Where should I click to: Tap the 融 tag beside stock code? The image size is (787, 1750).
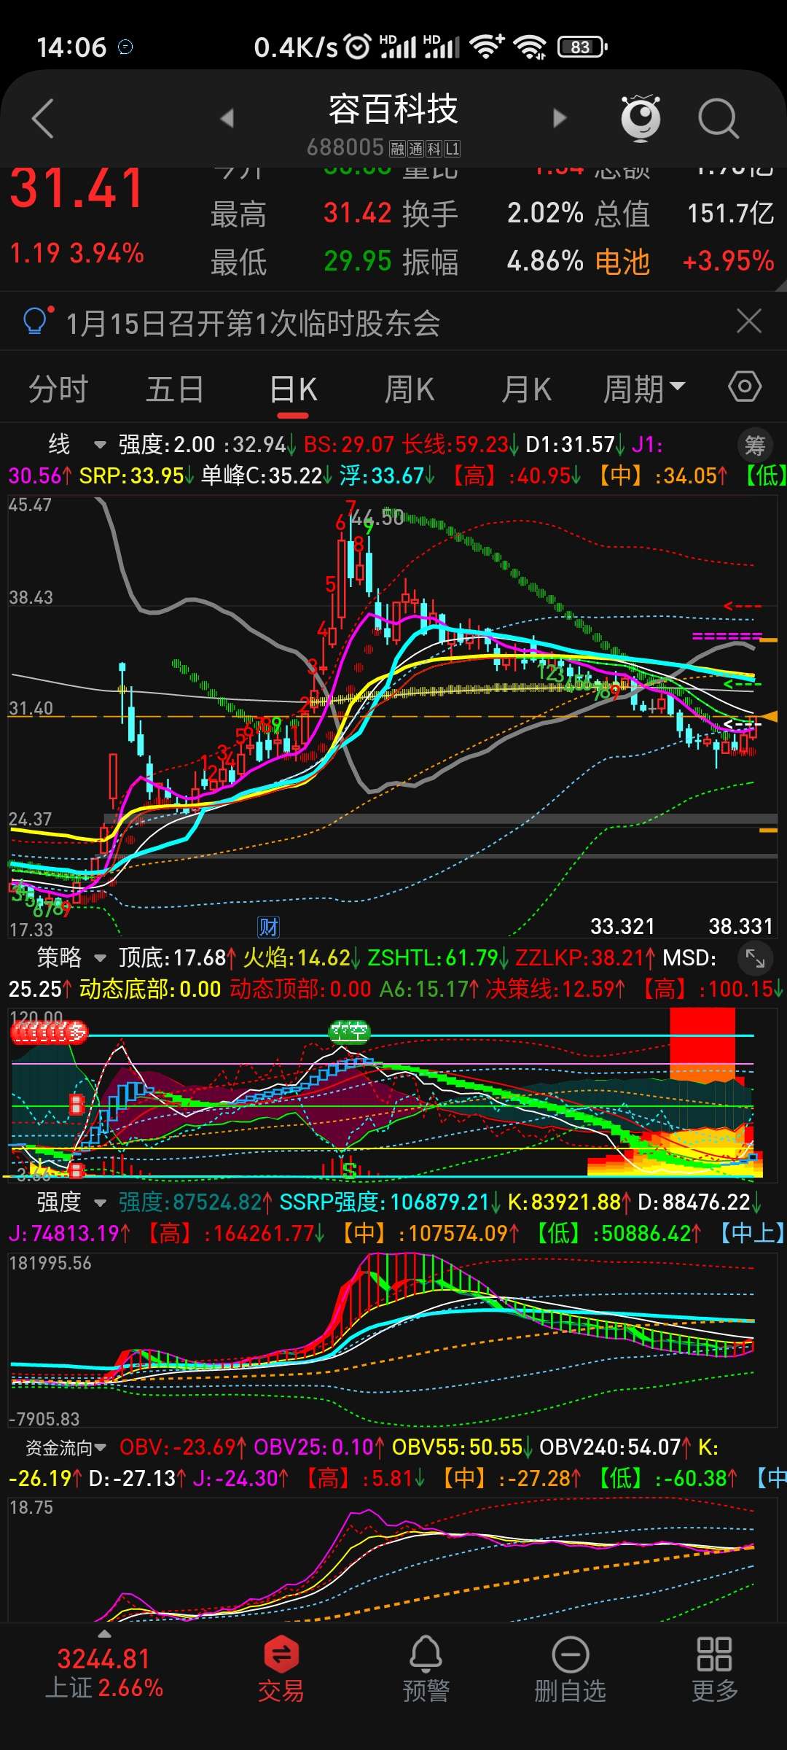click(397, 149)
